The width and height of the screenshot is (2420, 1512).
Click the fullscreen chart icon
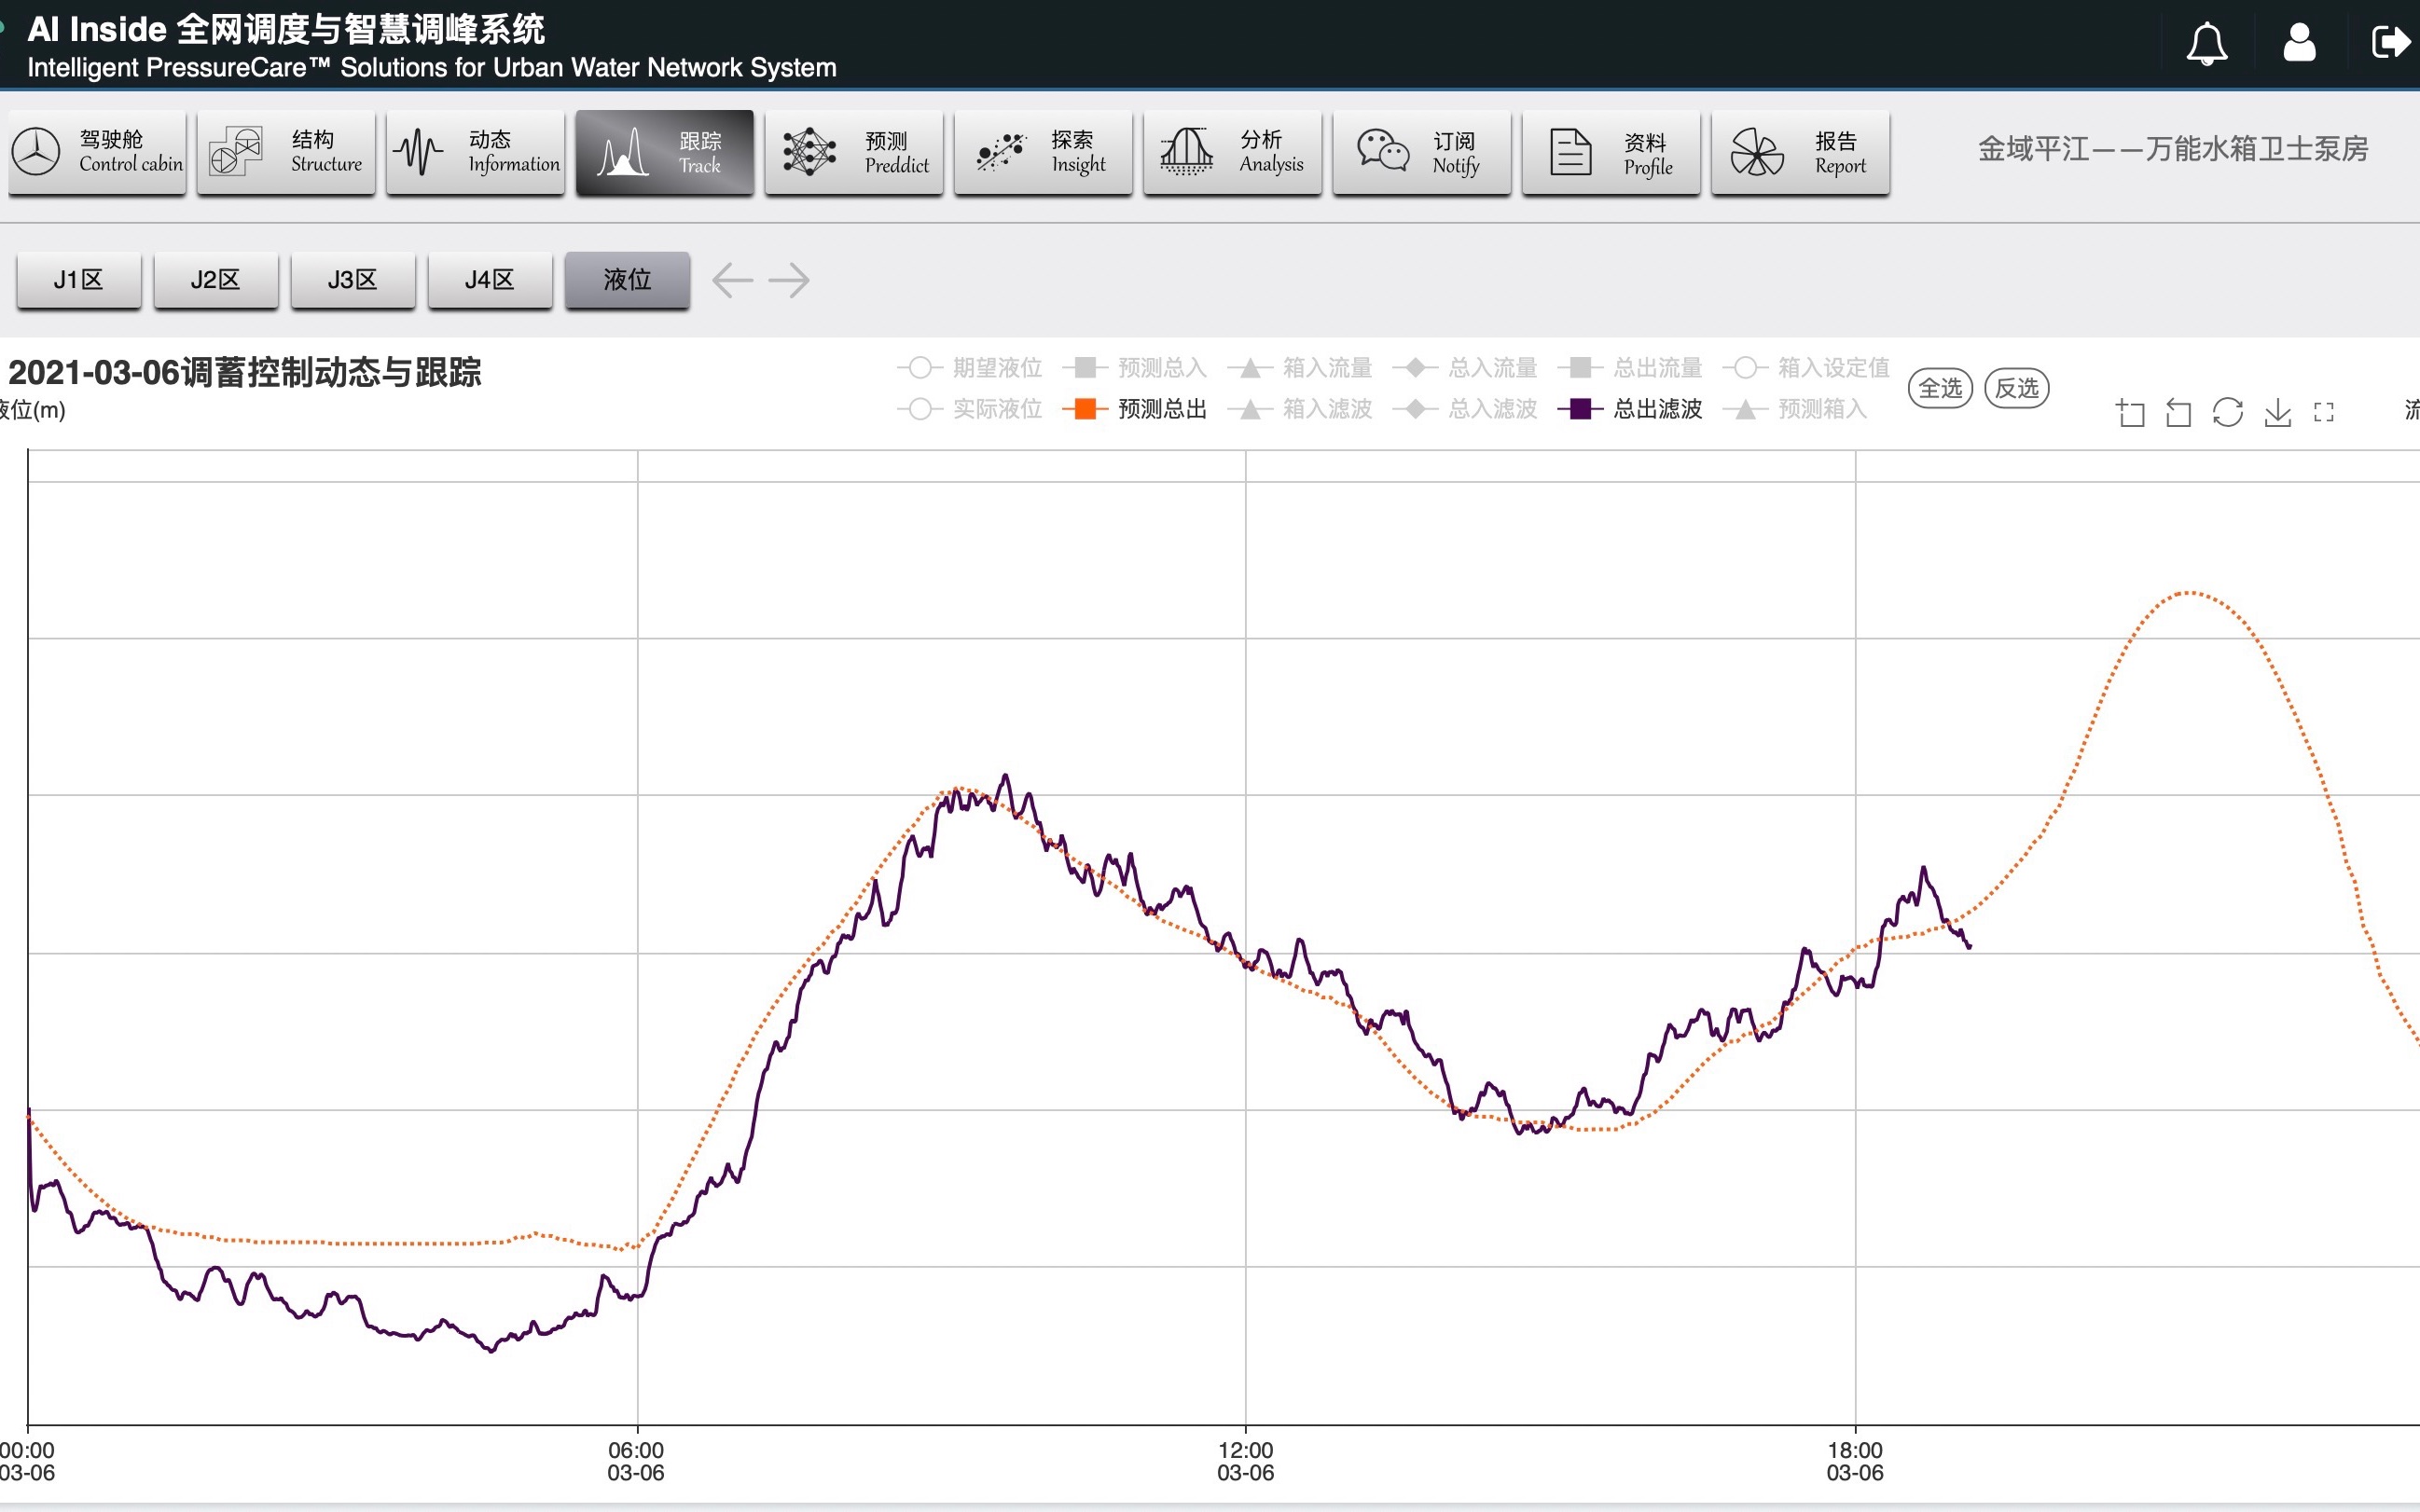2324,412
